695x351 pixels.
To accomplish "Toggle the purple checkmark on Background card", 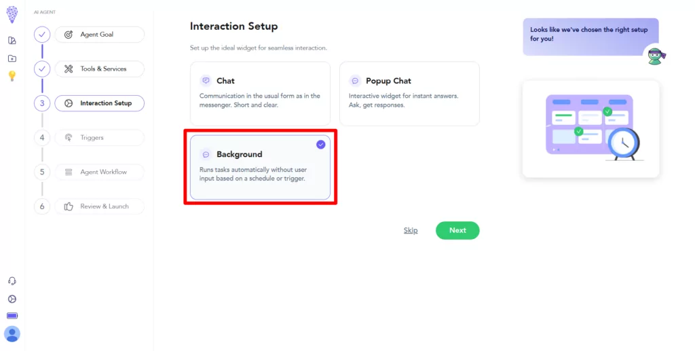I will tap(321, 145).
